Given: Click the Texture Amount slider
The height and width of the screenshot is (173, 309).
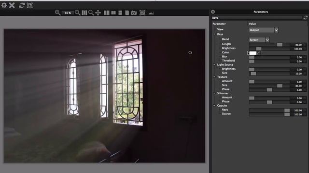Looking at the screenshot, I should click(x=269, y=82).
